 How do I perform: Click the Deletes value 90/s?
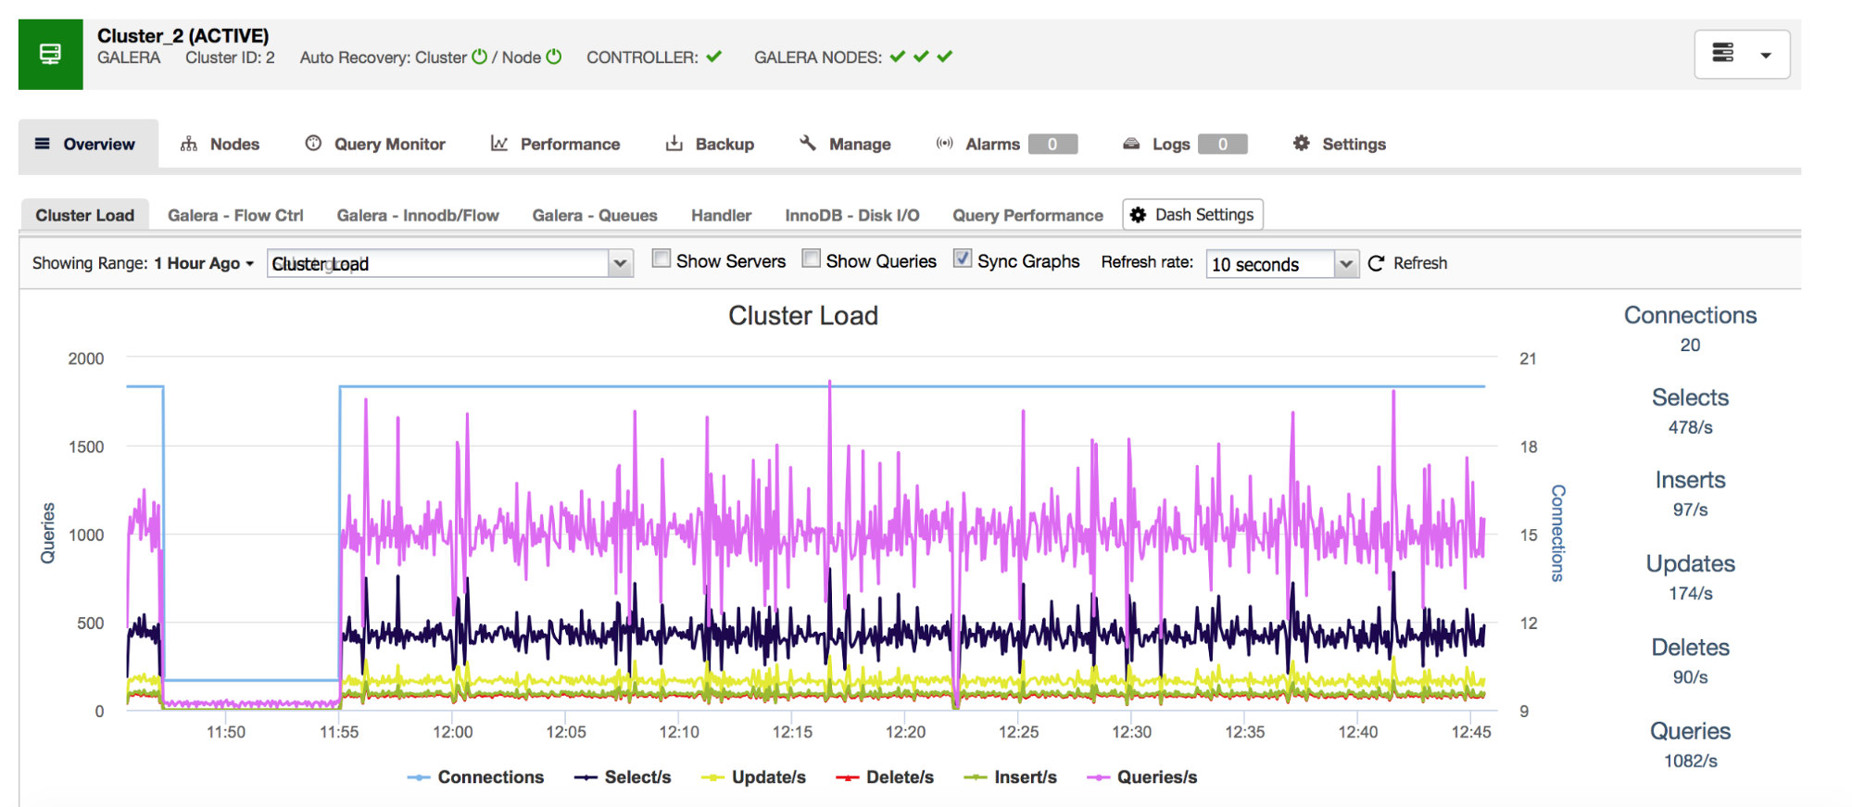click(x=1690, y=677)
